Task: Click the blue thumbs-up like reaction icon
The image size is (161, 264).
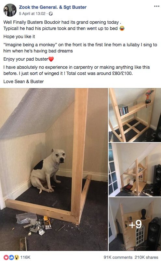Action: [x=11, y=257]
